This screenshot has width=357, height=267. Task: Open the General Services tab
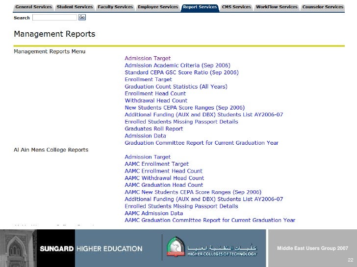33,7
